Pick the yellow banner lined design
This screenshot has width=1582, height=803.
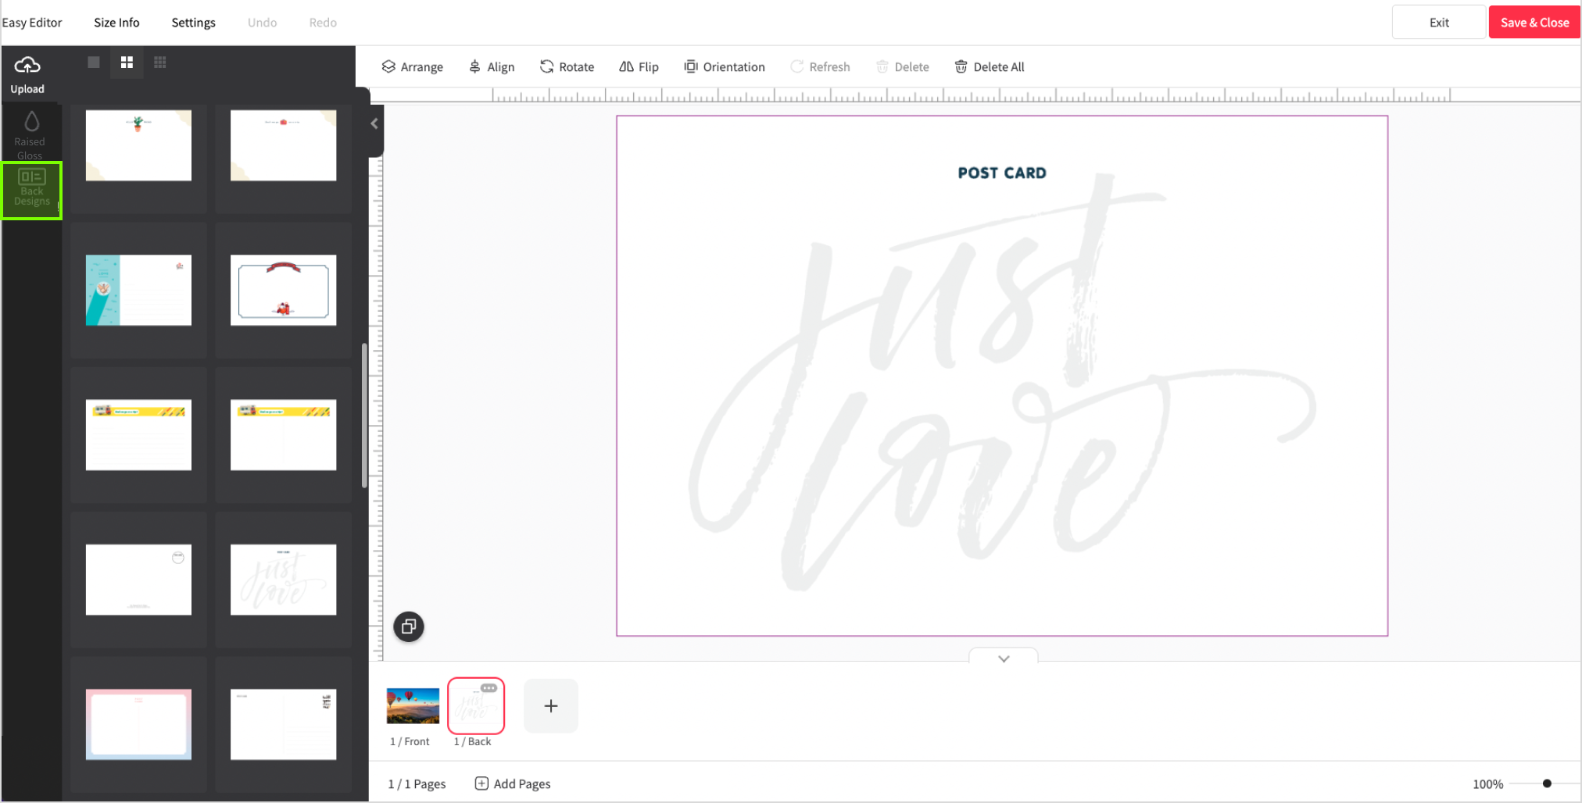click(138, 435)
